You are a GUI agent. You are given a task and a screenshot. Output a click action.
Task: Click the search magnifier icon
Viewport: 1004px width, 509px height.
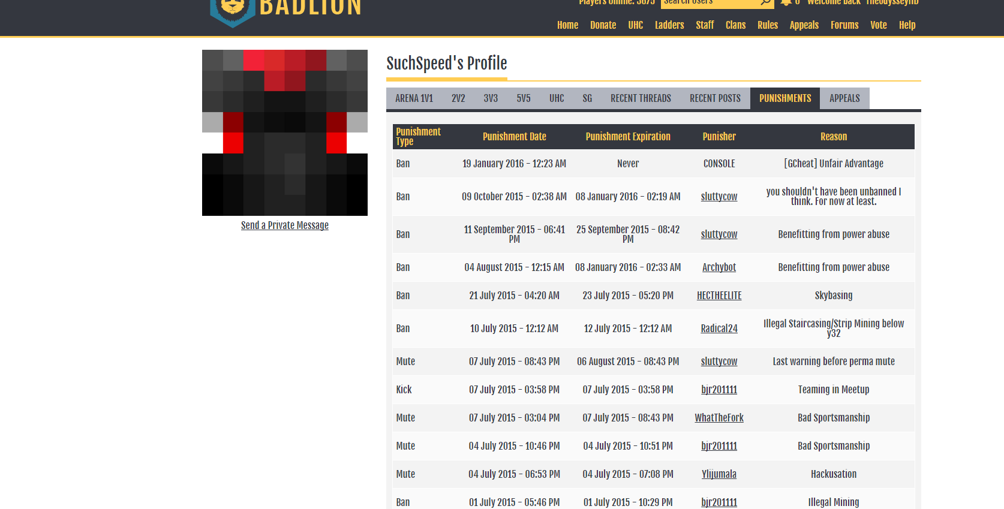(x=766, y=3)
